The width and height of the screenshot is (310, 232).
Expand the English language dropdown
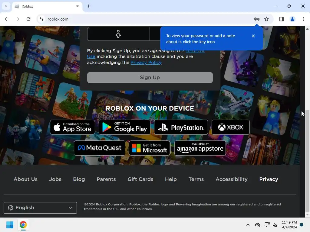(40, 208)
